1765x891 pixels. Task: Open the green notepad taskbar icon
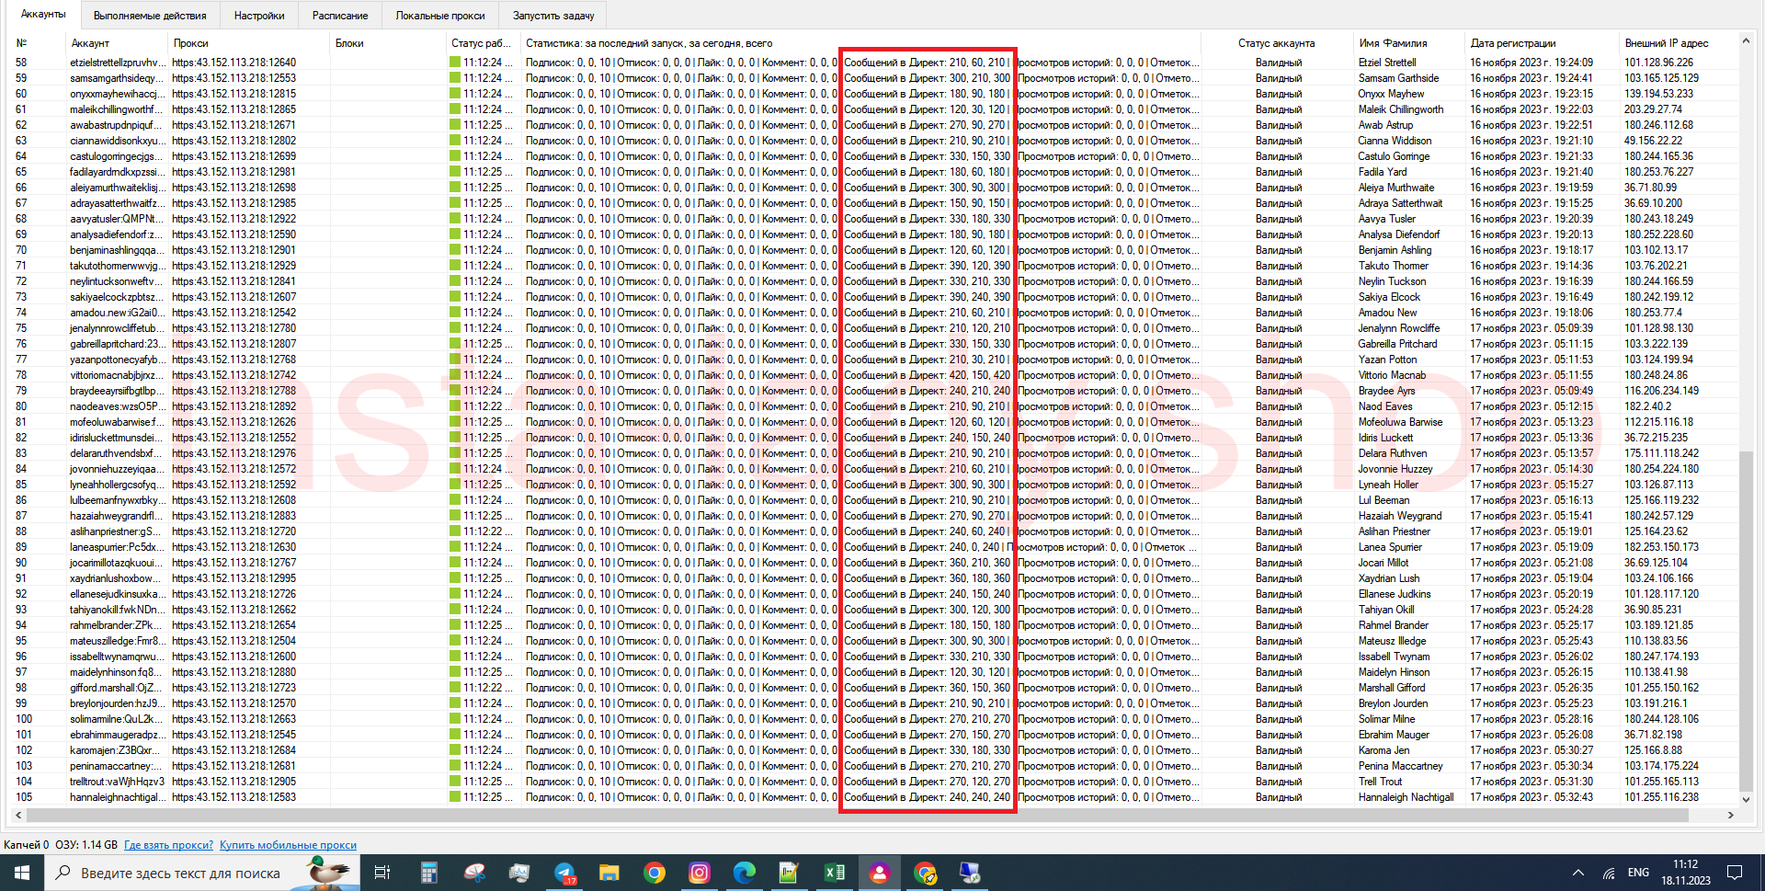click(789, 873)
